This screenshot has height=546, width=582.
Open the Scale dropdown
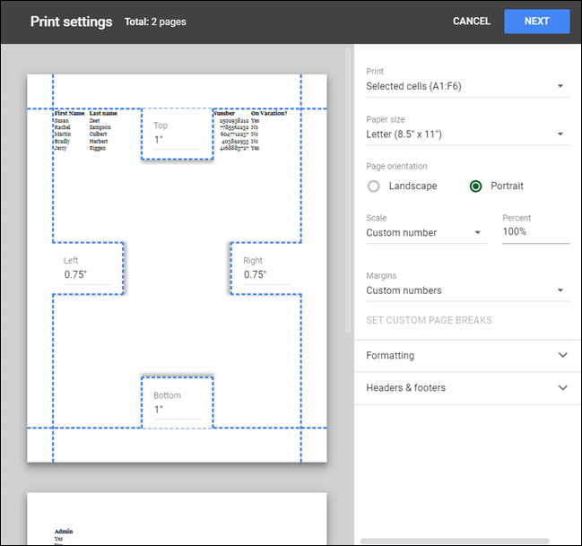coord(424,233)
